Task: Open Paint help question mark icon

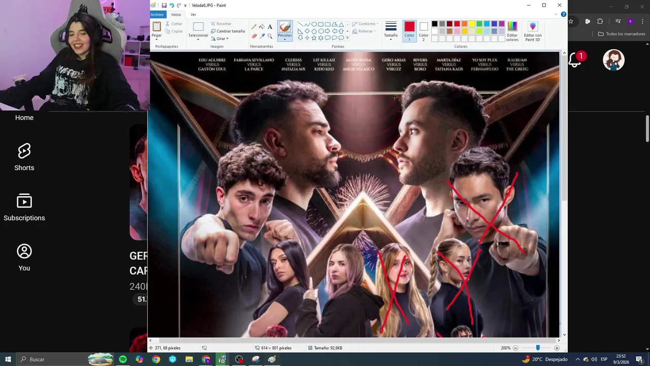Action: (x=563, y=14)
